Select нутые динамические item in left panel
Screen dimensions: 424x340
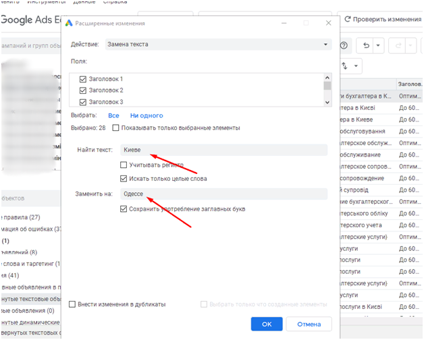pyautogui.click(x=31, y=322)
